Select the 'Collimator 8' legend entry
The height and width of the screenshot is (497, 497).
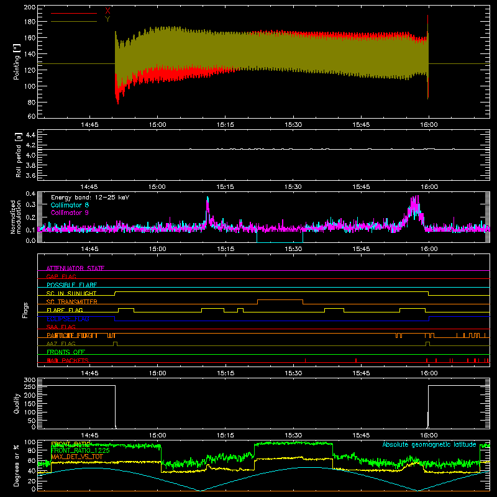(x=70, y=205)
